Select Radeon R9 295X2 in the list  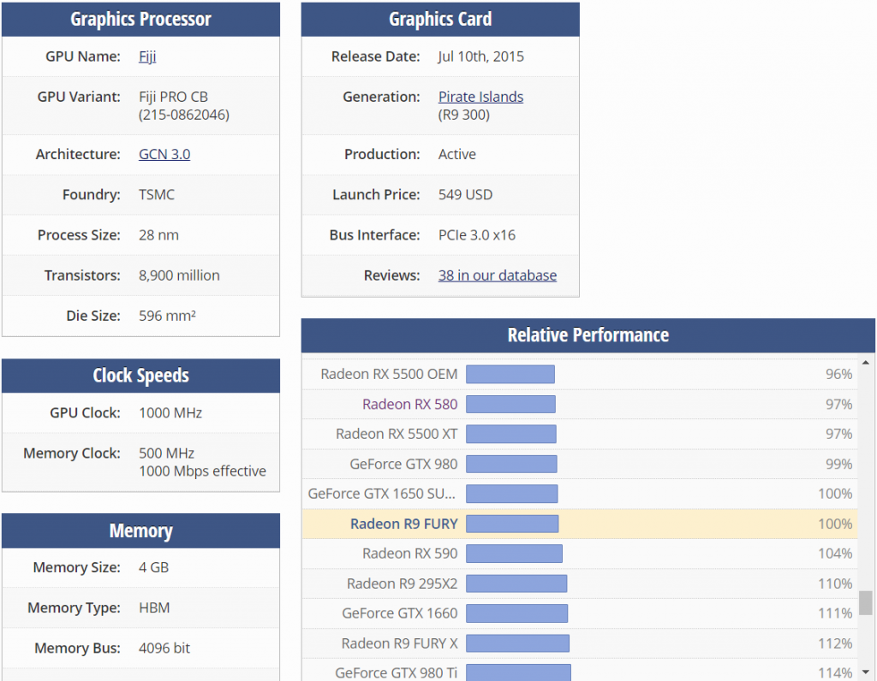(402, 584)
